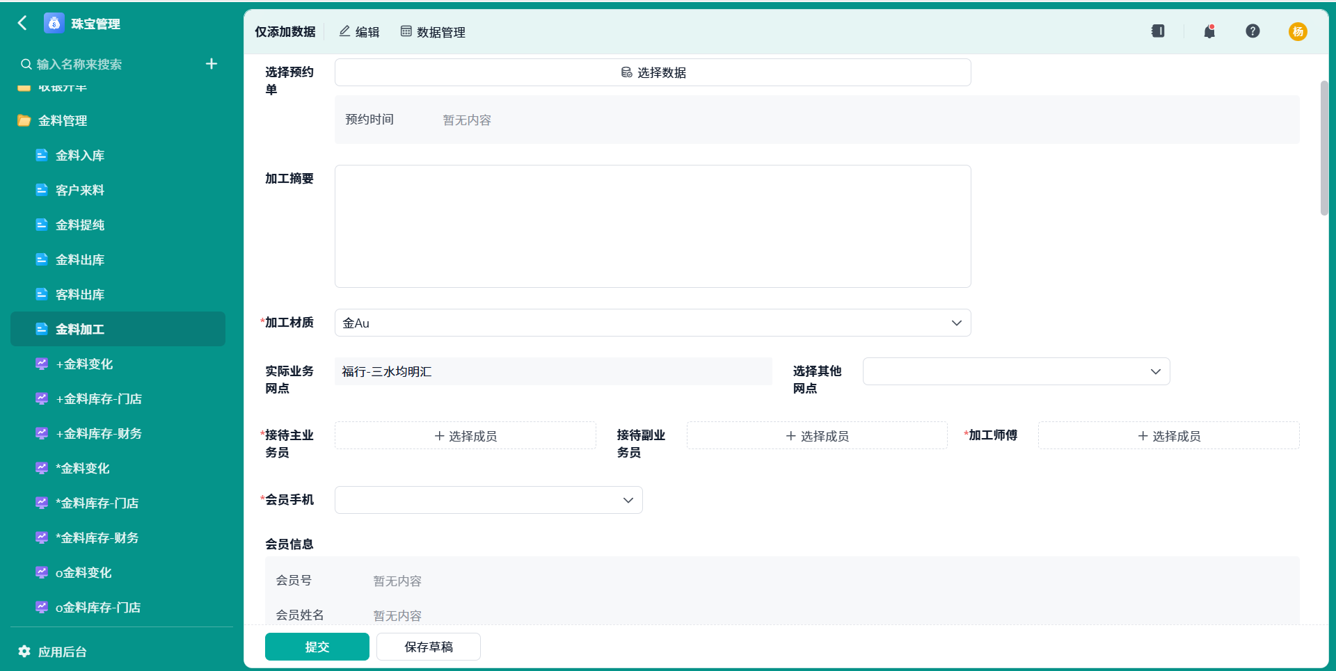Image resolution: width=1336 pixels, height=671 pixels.
Task: Open the 珠宝管理 app logo icon
Action: [x=54, y=23]
